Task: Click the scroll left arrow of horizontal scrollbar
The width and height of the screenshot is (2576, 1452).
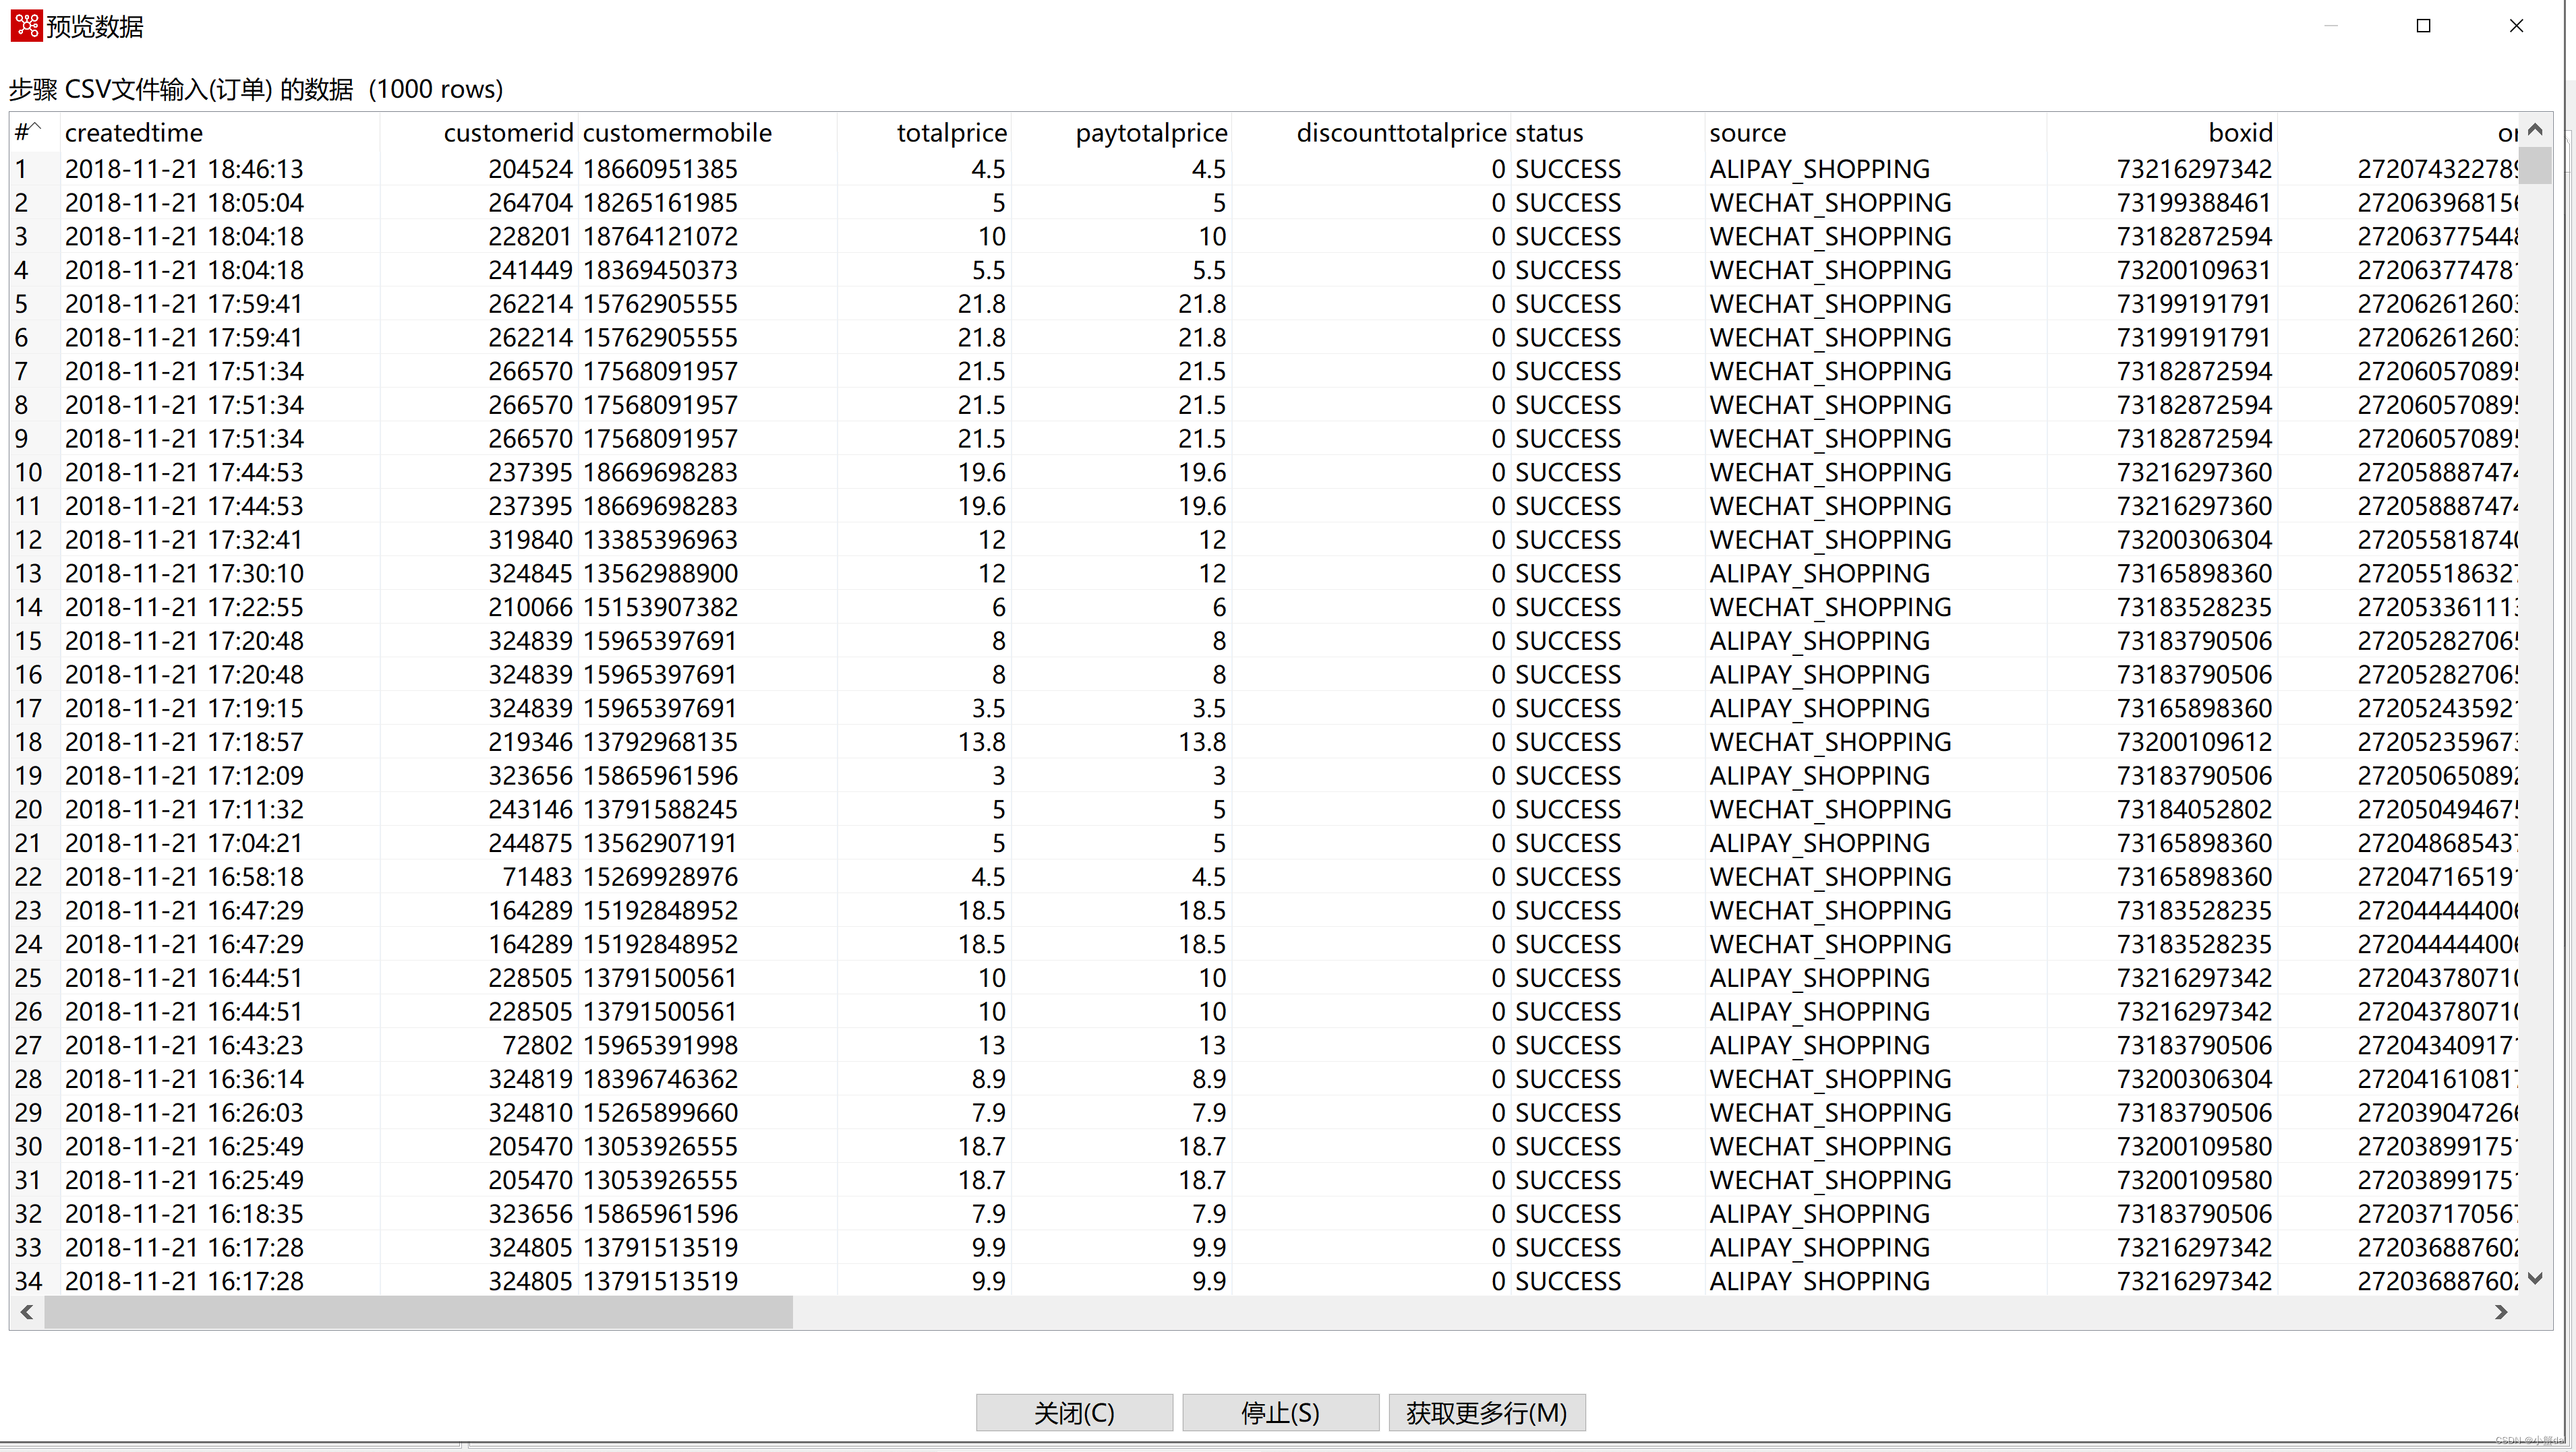Action: pyautogui.click(x=27, y=1312)
